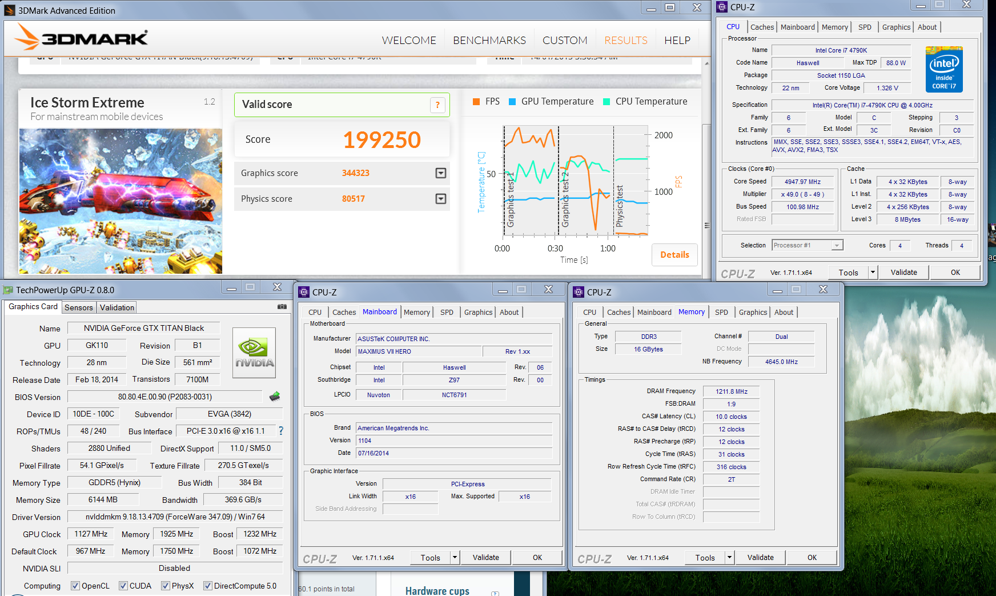Click the BIOS Version 80.80.4E.00.90 field
996x596 pixels.
[165, 397]
